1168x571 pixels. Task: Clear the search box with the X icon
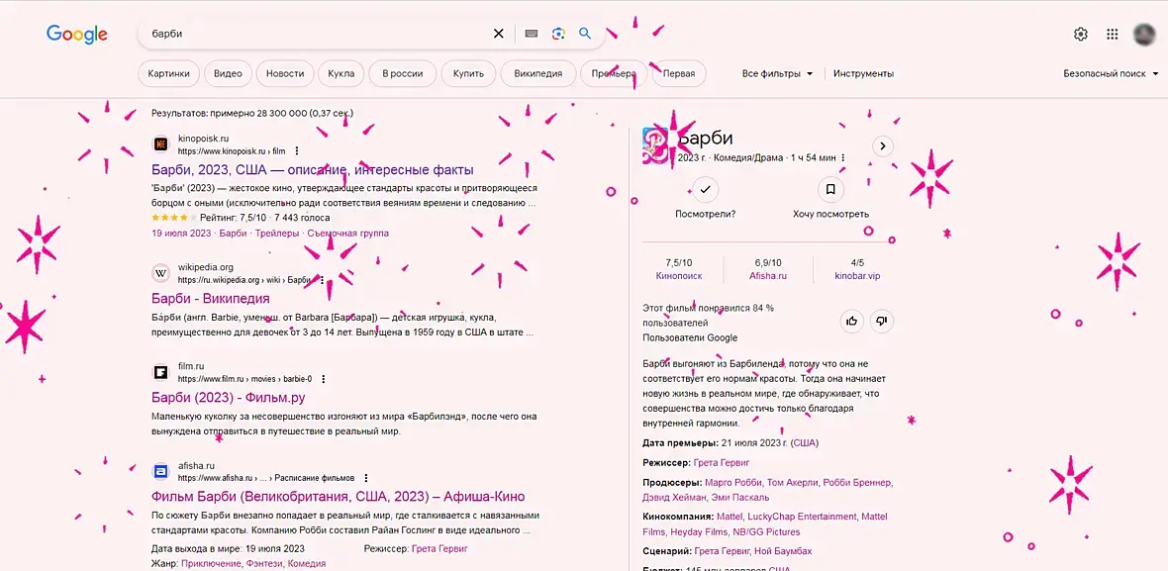click(x=498, y=34)
